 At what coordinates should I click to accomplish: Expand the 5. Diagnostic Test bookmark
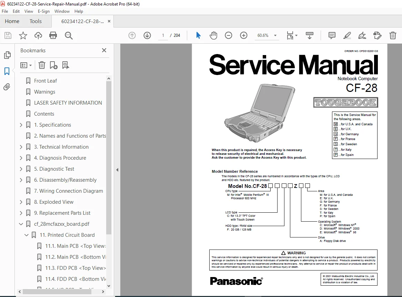pyautogui.click(x=21, y=169)
